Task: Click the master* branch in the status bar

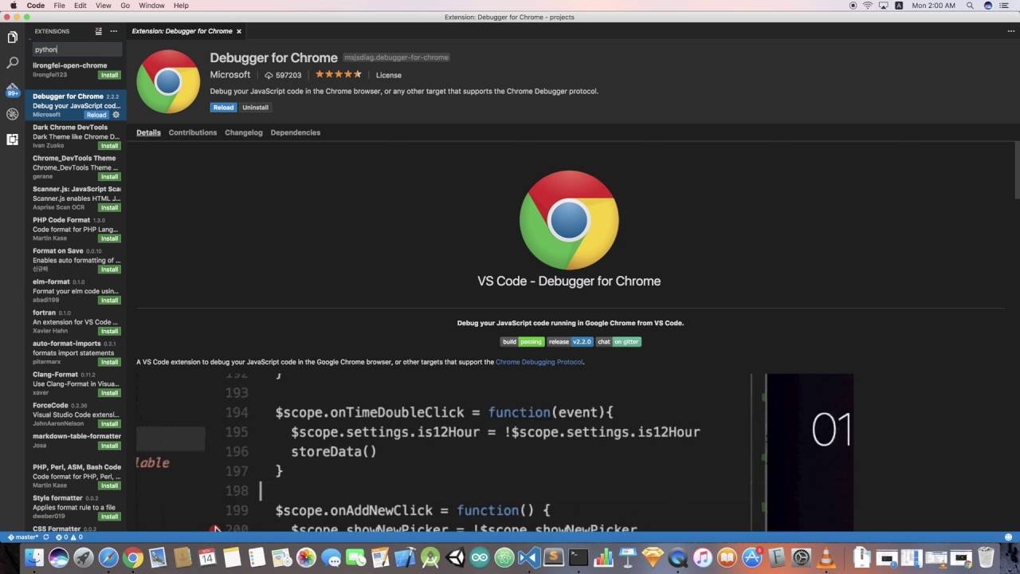Action: [23, 537]
